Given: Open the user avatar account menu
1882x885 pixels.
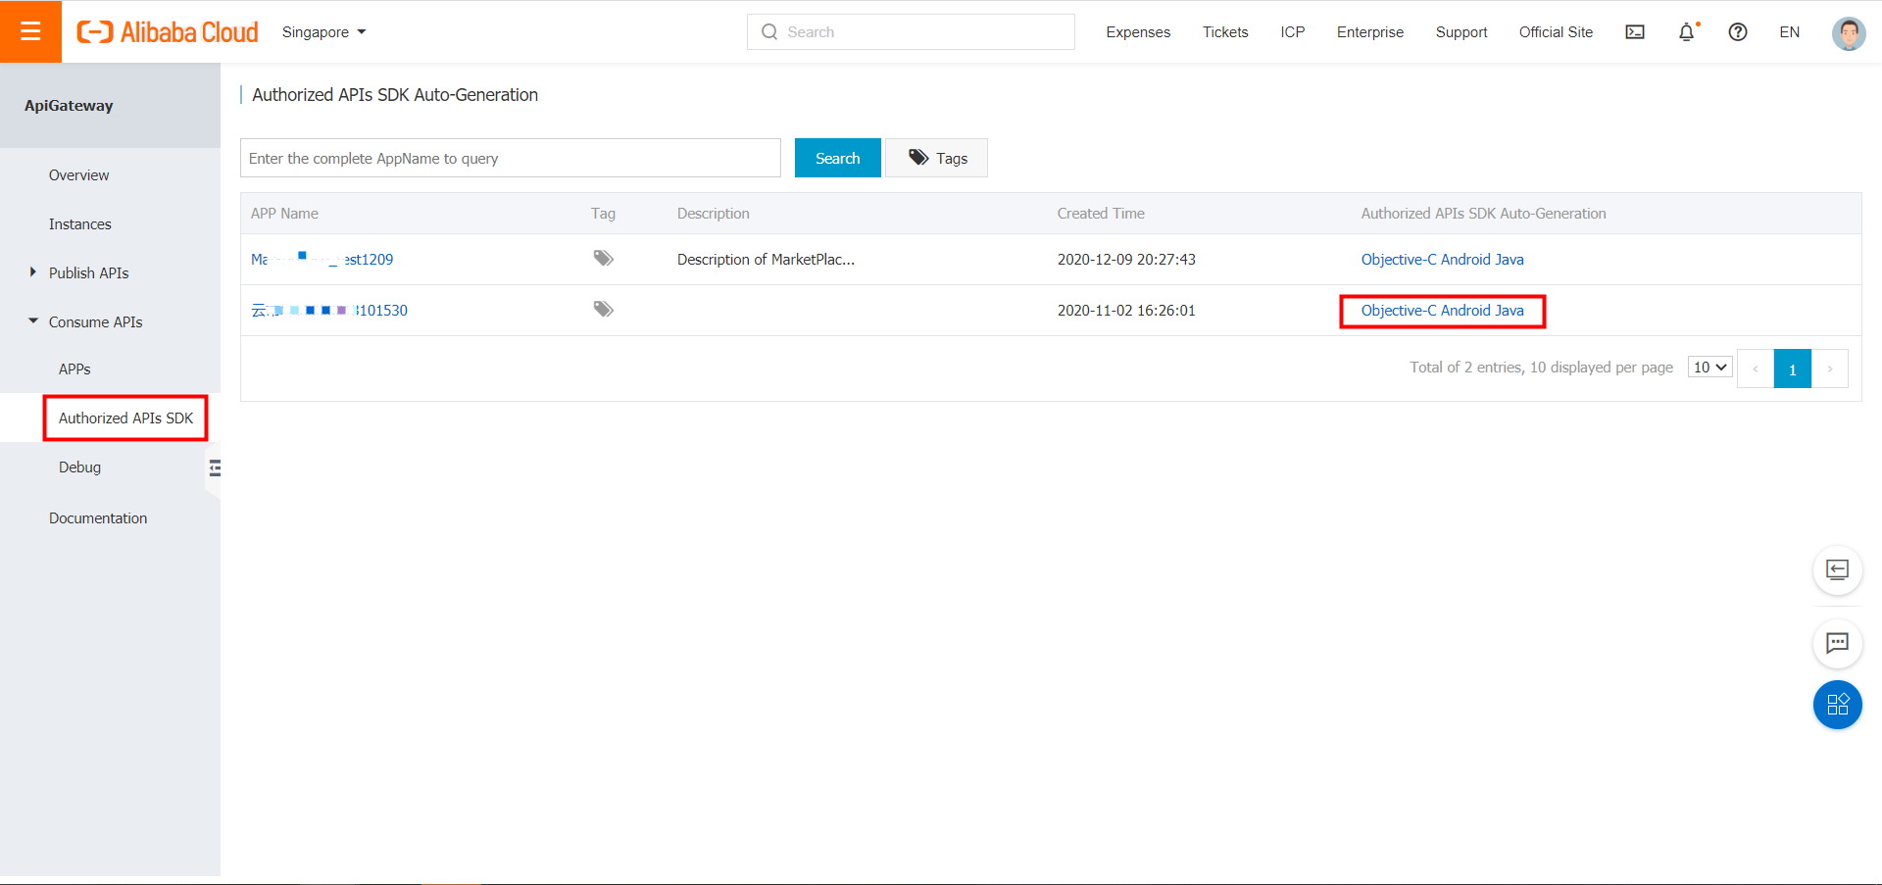Looking at the screenshot, I should click(1849, 32).
